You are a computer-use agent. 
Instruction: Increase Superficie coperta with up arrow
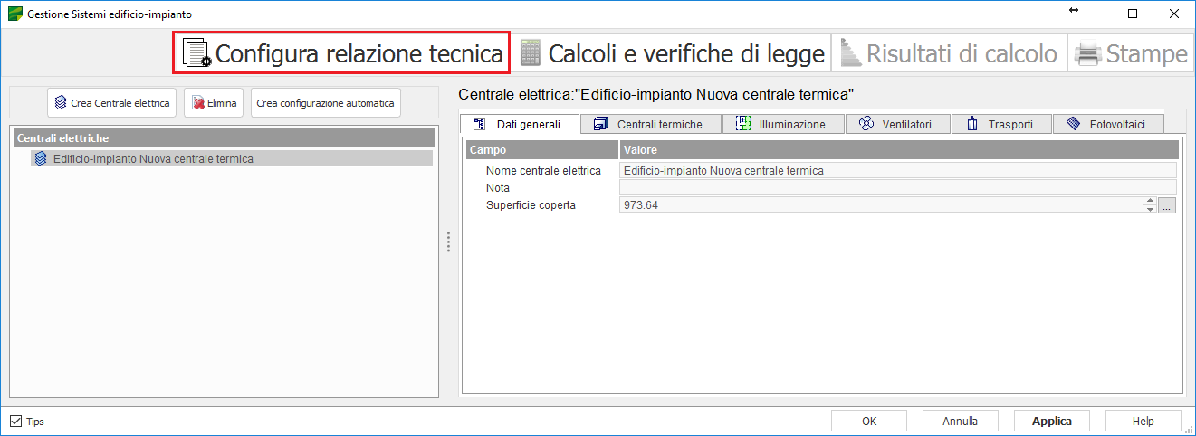(x=1150, y=202)
